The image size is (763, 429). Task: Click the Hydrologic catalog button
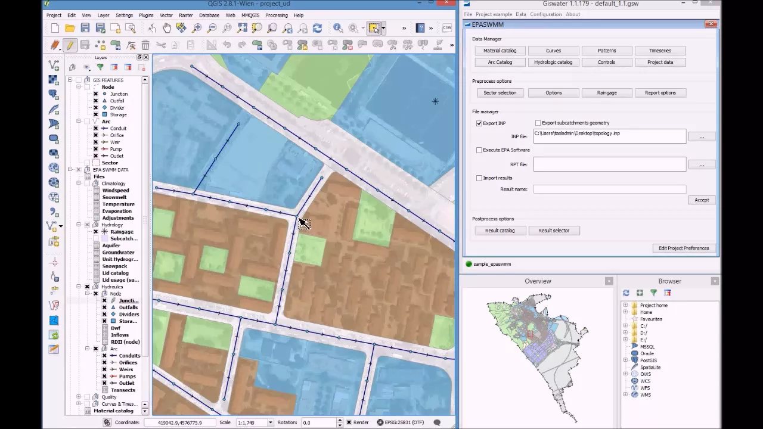pos(553,62)
